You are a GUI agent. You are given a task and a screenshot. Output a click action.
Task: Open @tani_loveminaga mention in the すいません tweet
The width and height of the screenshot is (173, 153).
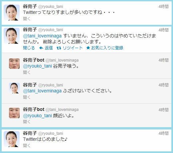[42, 36]
